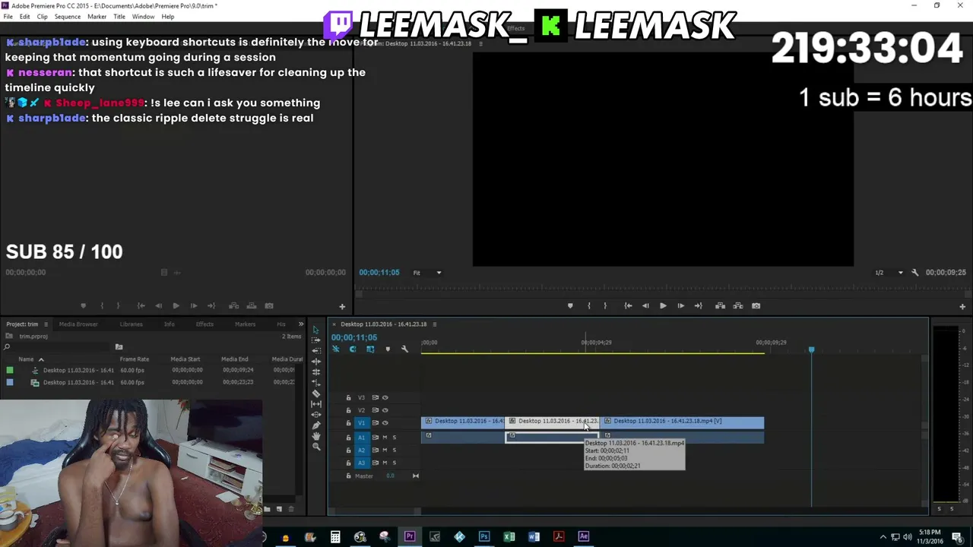The height and width of the screenshot is (547, 973).
Task: Toggle Snap in the timeline
Action: (x=353, y=349)
